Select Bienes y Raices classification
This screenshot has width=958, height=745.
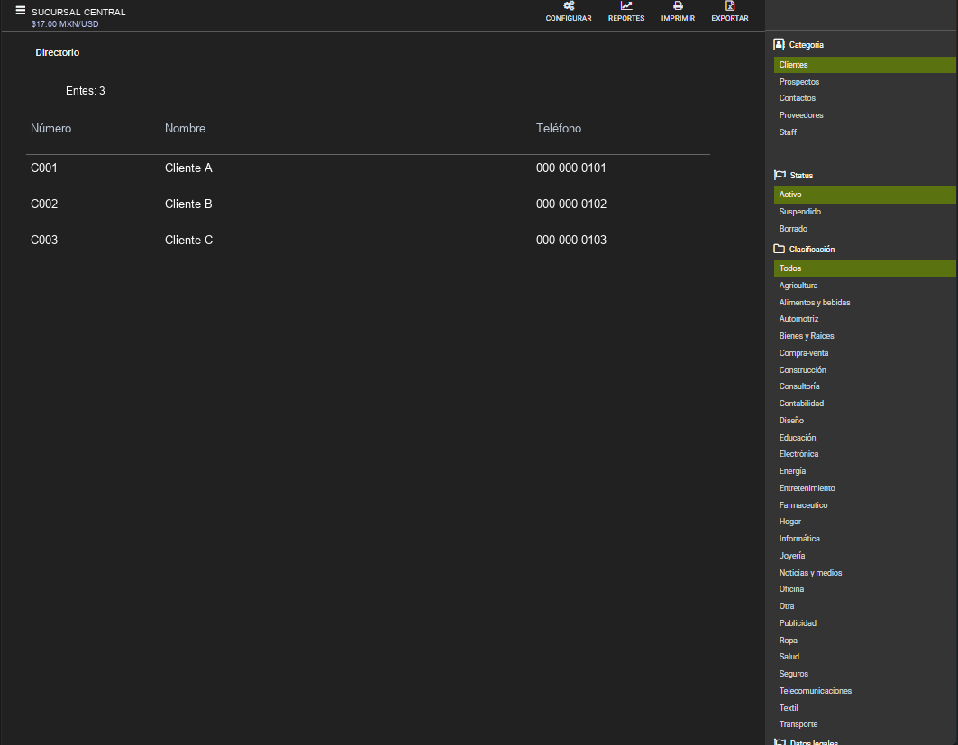tap(807, 337)
